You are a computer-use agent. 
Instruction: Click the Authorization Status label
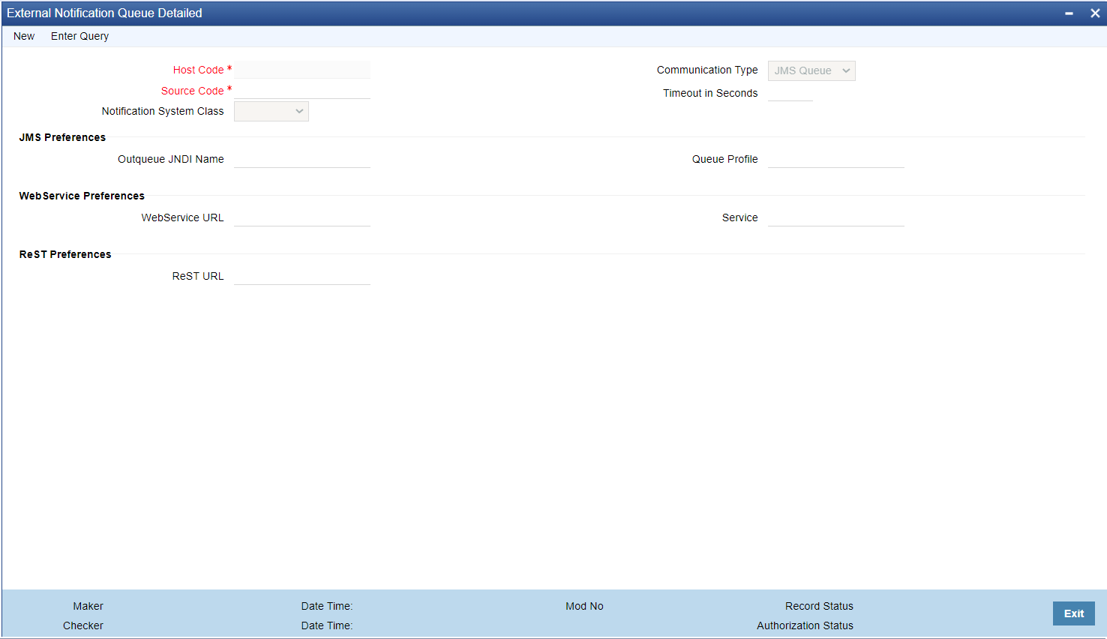(x=805, y=625)
